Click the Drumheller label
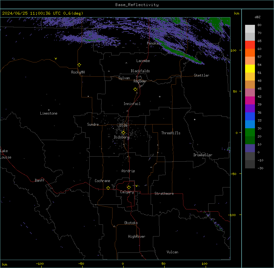 pyautogui.click(x=203, y=155)
